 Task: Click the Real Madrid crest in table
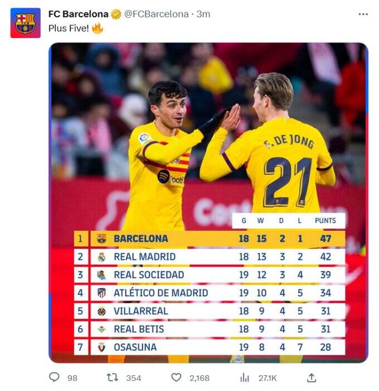point(101,257)
